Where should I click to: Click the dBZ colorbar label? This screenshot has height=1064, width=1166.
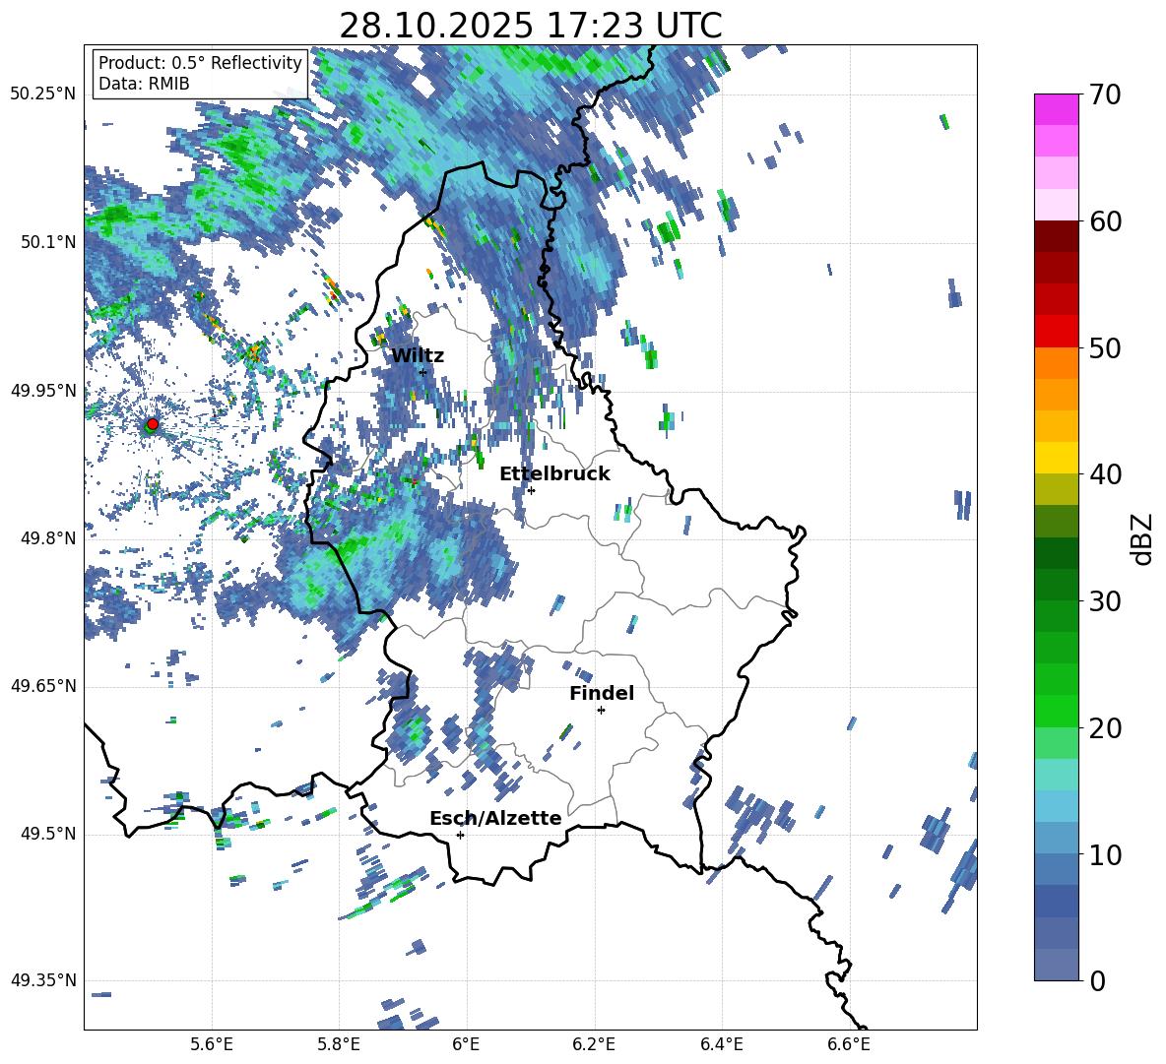tap(1143, 538)
